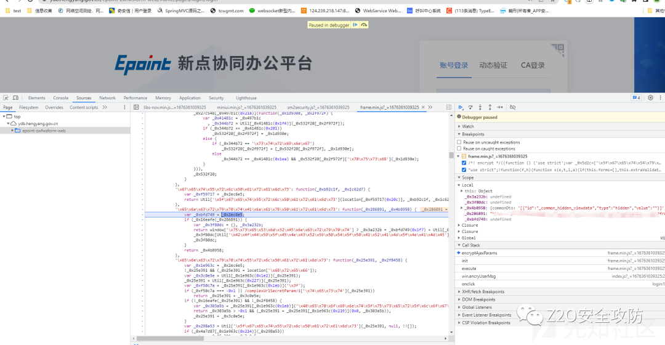Image resolution: width=665 pixels, height=345 pixels.
Task: Open the 4 issues counter badge
Action: [x=636, y=97]
